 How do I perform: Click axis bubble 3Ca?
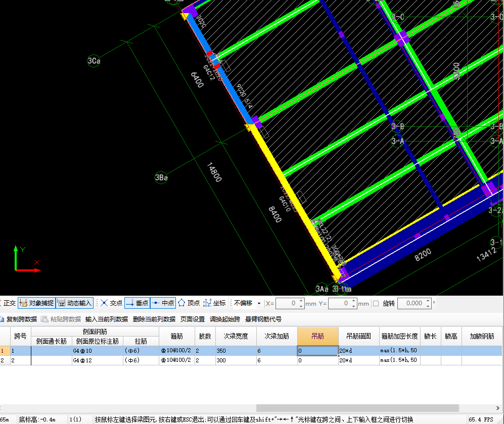point(94,61)
